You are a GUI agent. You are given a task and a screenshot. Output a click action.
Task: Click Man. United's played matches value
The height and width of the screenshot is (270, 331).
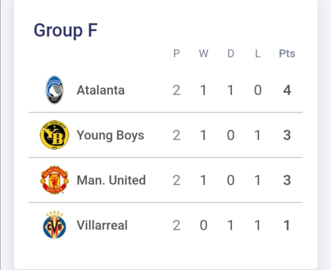coord(177,180)
